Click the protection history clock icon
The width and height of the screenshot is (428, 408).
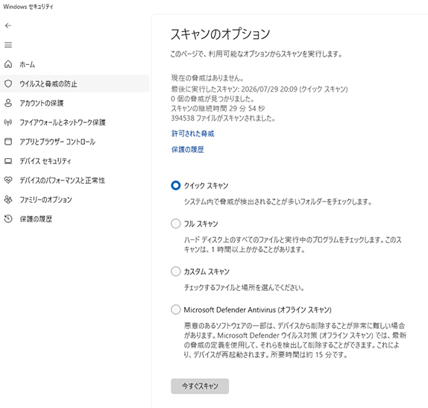[x=8, y=219]
